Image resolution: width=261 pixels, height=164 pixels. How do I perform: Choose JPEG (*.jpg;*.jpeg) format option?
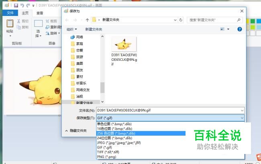pos(119,143)
